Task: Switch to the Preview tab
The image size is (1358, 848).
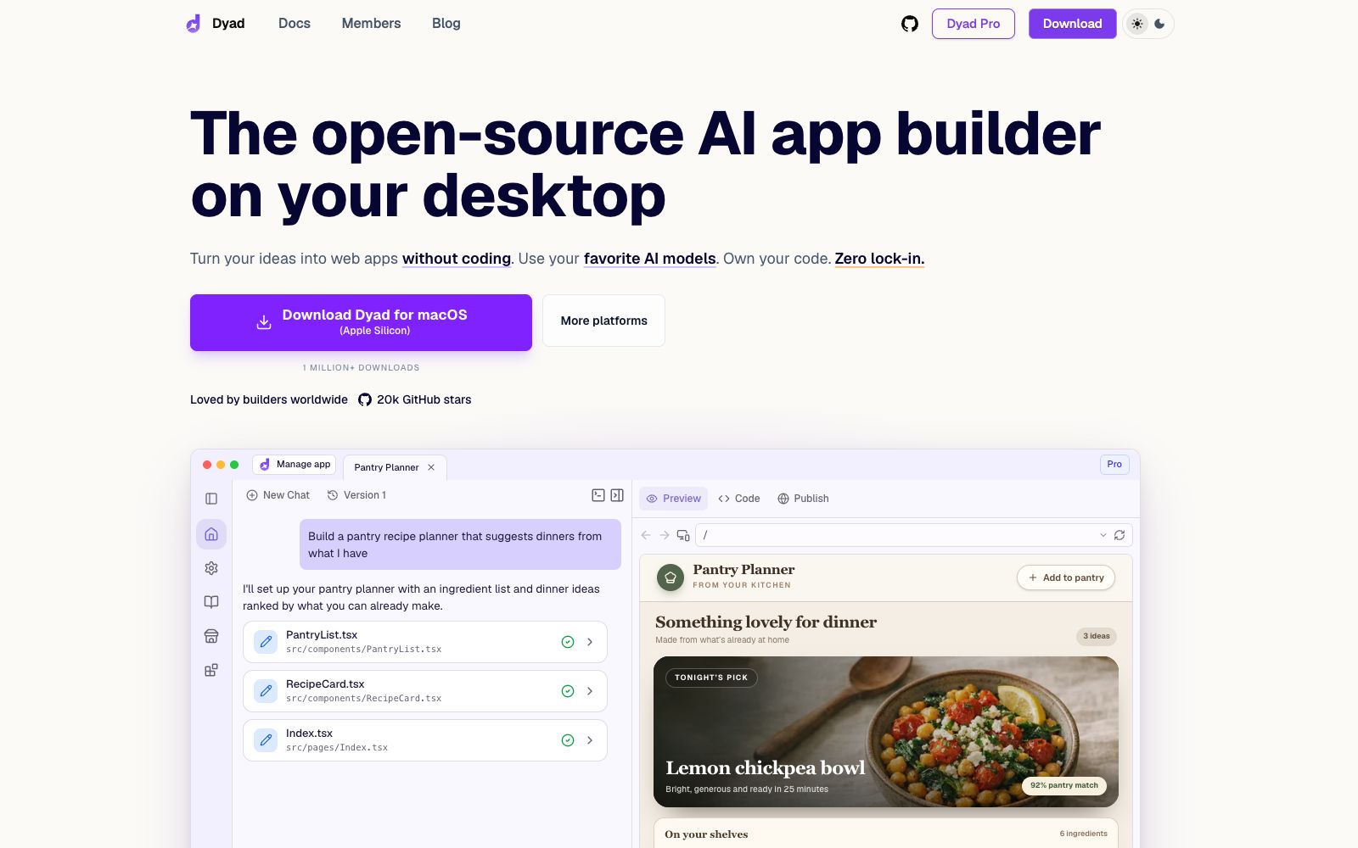Action: pyautogui.click(x=674, y=499)
